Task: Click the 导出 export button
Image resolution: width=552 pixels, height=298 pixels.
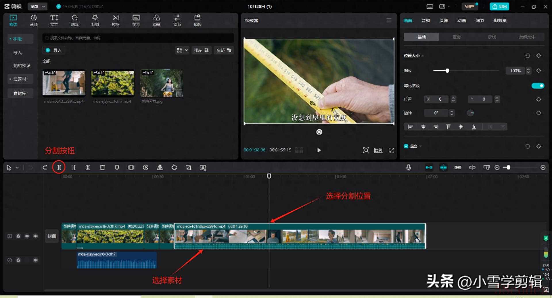Action: (x=499, y=6)
